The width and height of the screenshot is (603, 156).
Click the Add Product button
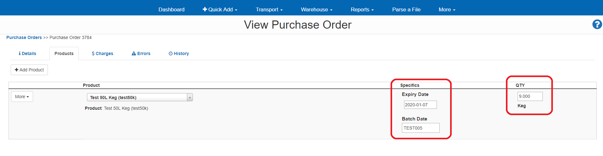point(29,70)
